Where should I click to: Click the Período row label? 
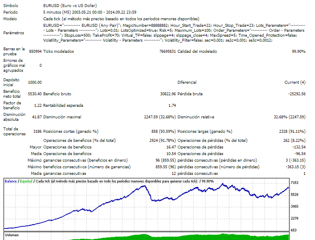(x=10, y=12)
